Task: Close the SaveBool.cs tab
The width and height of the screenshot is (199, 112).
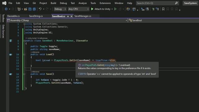Action: pos(72,16)
